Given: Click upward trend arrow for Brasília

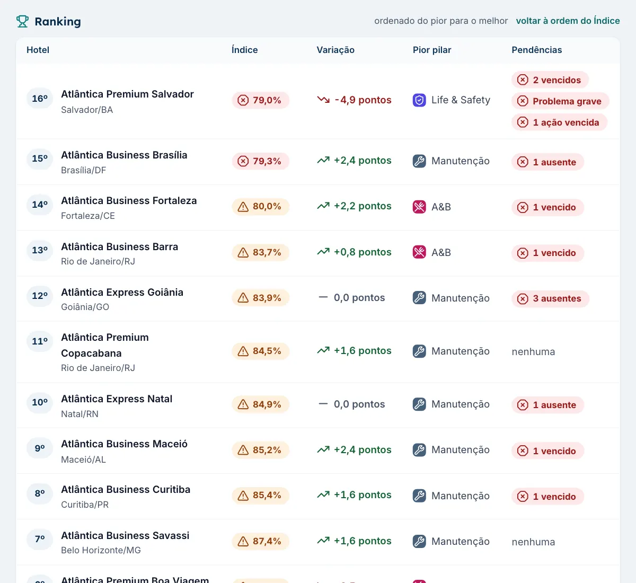Looking at the screenshot, I should click(323, 160).
